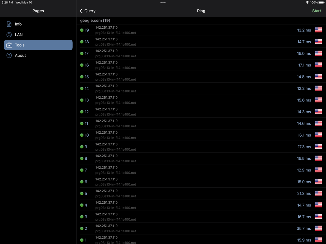
Task: Click the US flag on ping 7 row
Action: pos(318,170)
